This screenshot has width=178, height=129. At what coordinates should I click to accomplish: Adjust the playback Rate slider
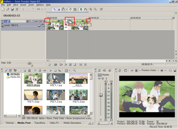[29, 63]
